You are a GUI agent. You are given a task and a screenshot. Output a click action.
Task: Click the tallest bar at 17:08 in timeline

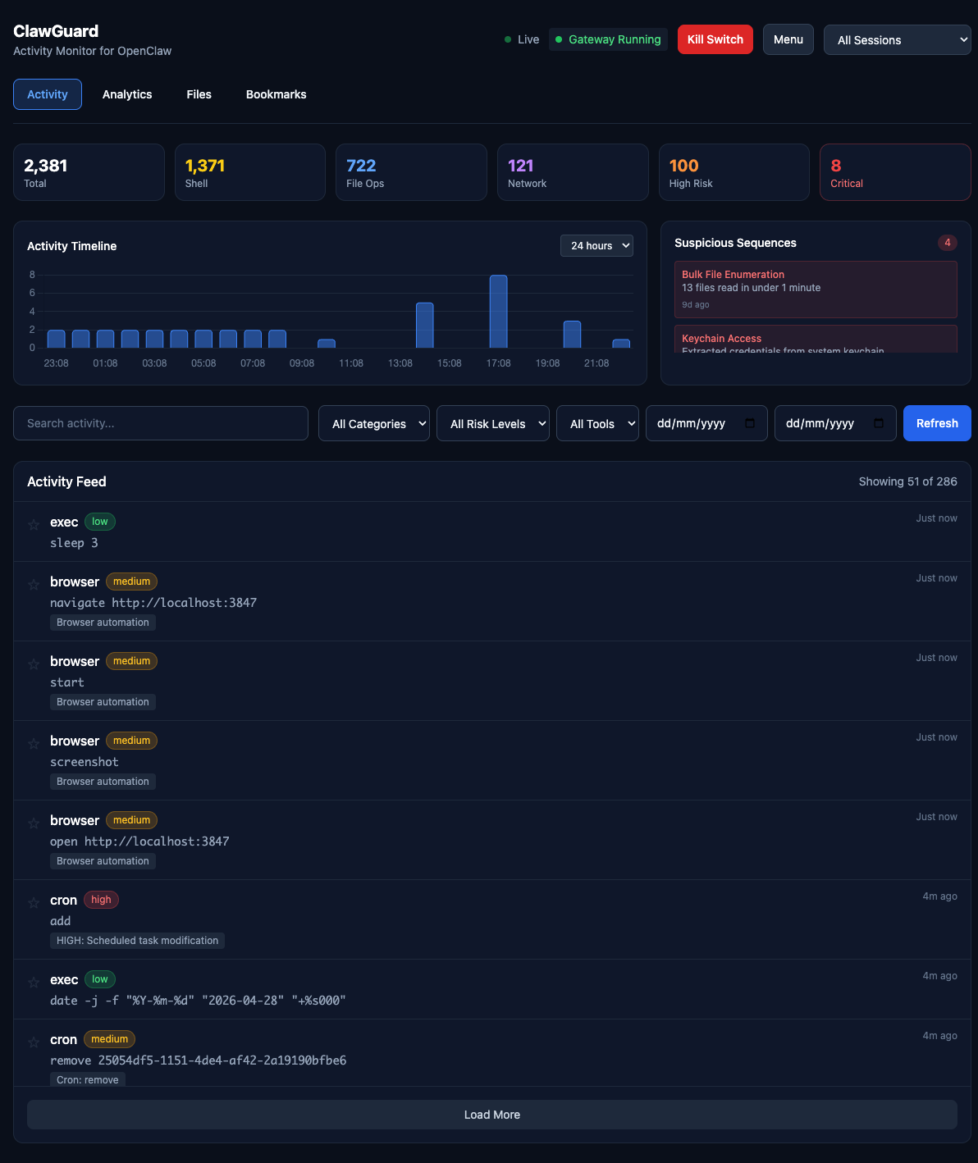click(498, 312)
